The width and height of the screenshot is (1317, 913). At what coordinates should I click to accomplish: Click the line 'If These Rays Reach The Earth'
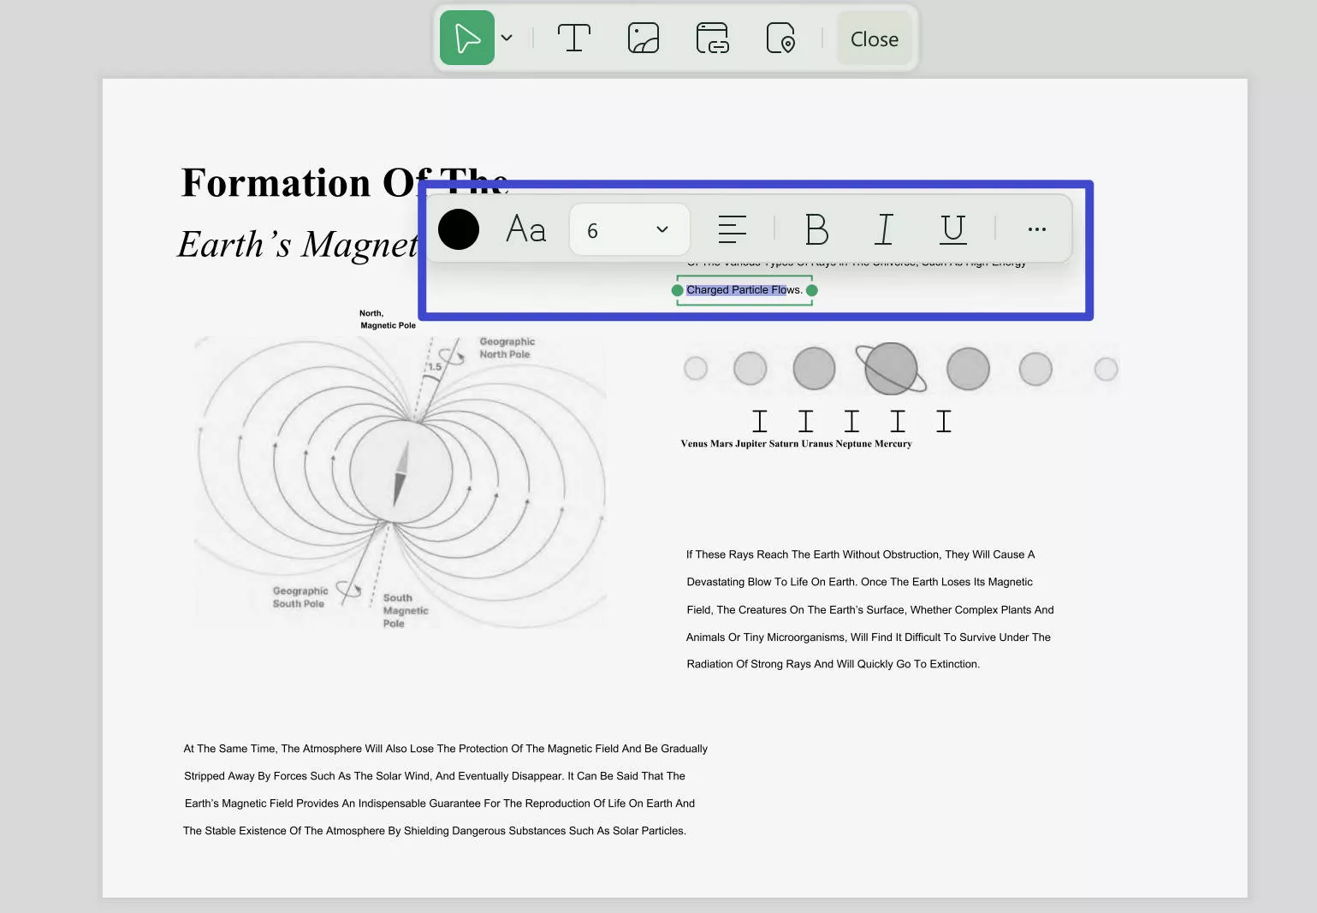[x=861, y=554]
